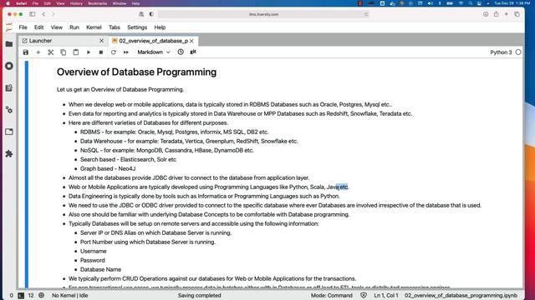Go forward in Safari
Image resolution: width=535 pixels, height=300 pixels.
[53, 14]
